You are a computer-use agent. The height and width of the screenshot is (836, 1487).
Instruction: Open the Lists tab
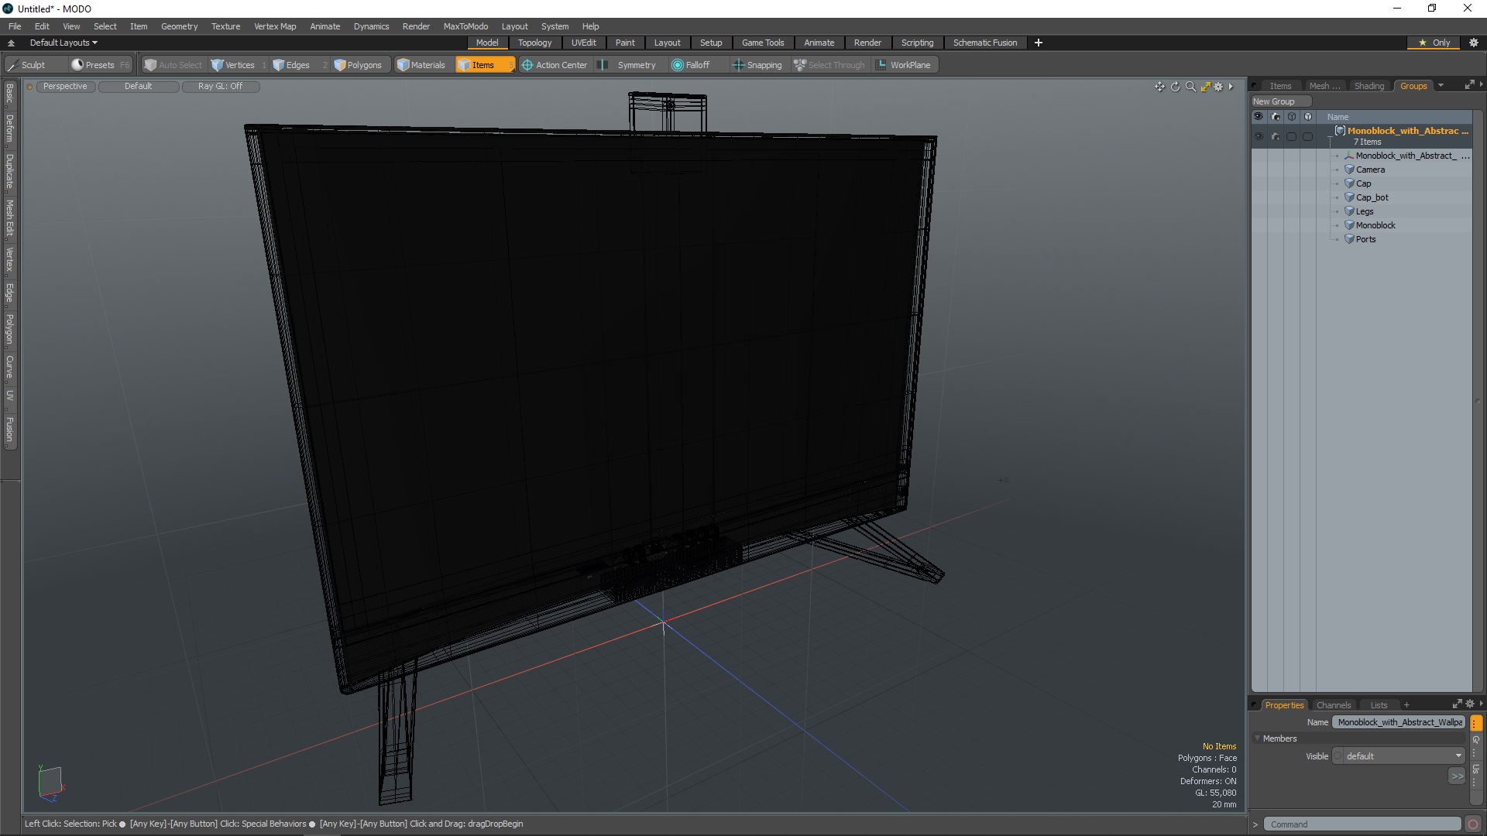[1379, 705]
